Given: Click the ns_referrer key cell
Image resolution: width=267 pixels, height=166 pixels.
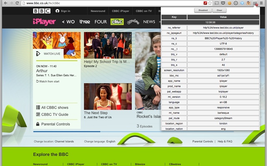Looking at the screenshot, I should click(x=174, y=28).
